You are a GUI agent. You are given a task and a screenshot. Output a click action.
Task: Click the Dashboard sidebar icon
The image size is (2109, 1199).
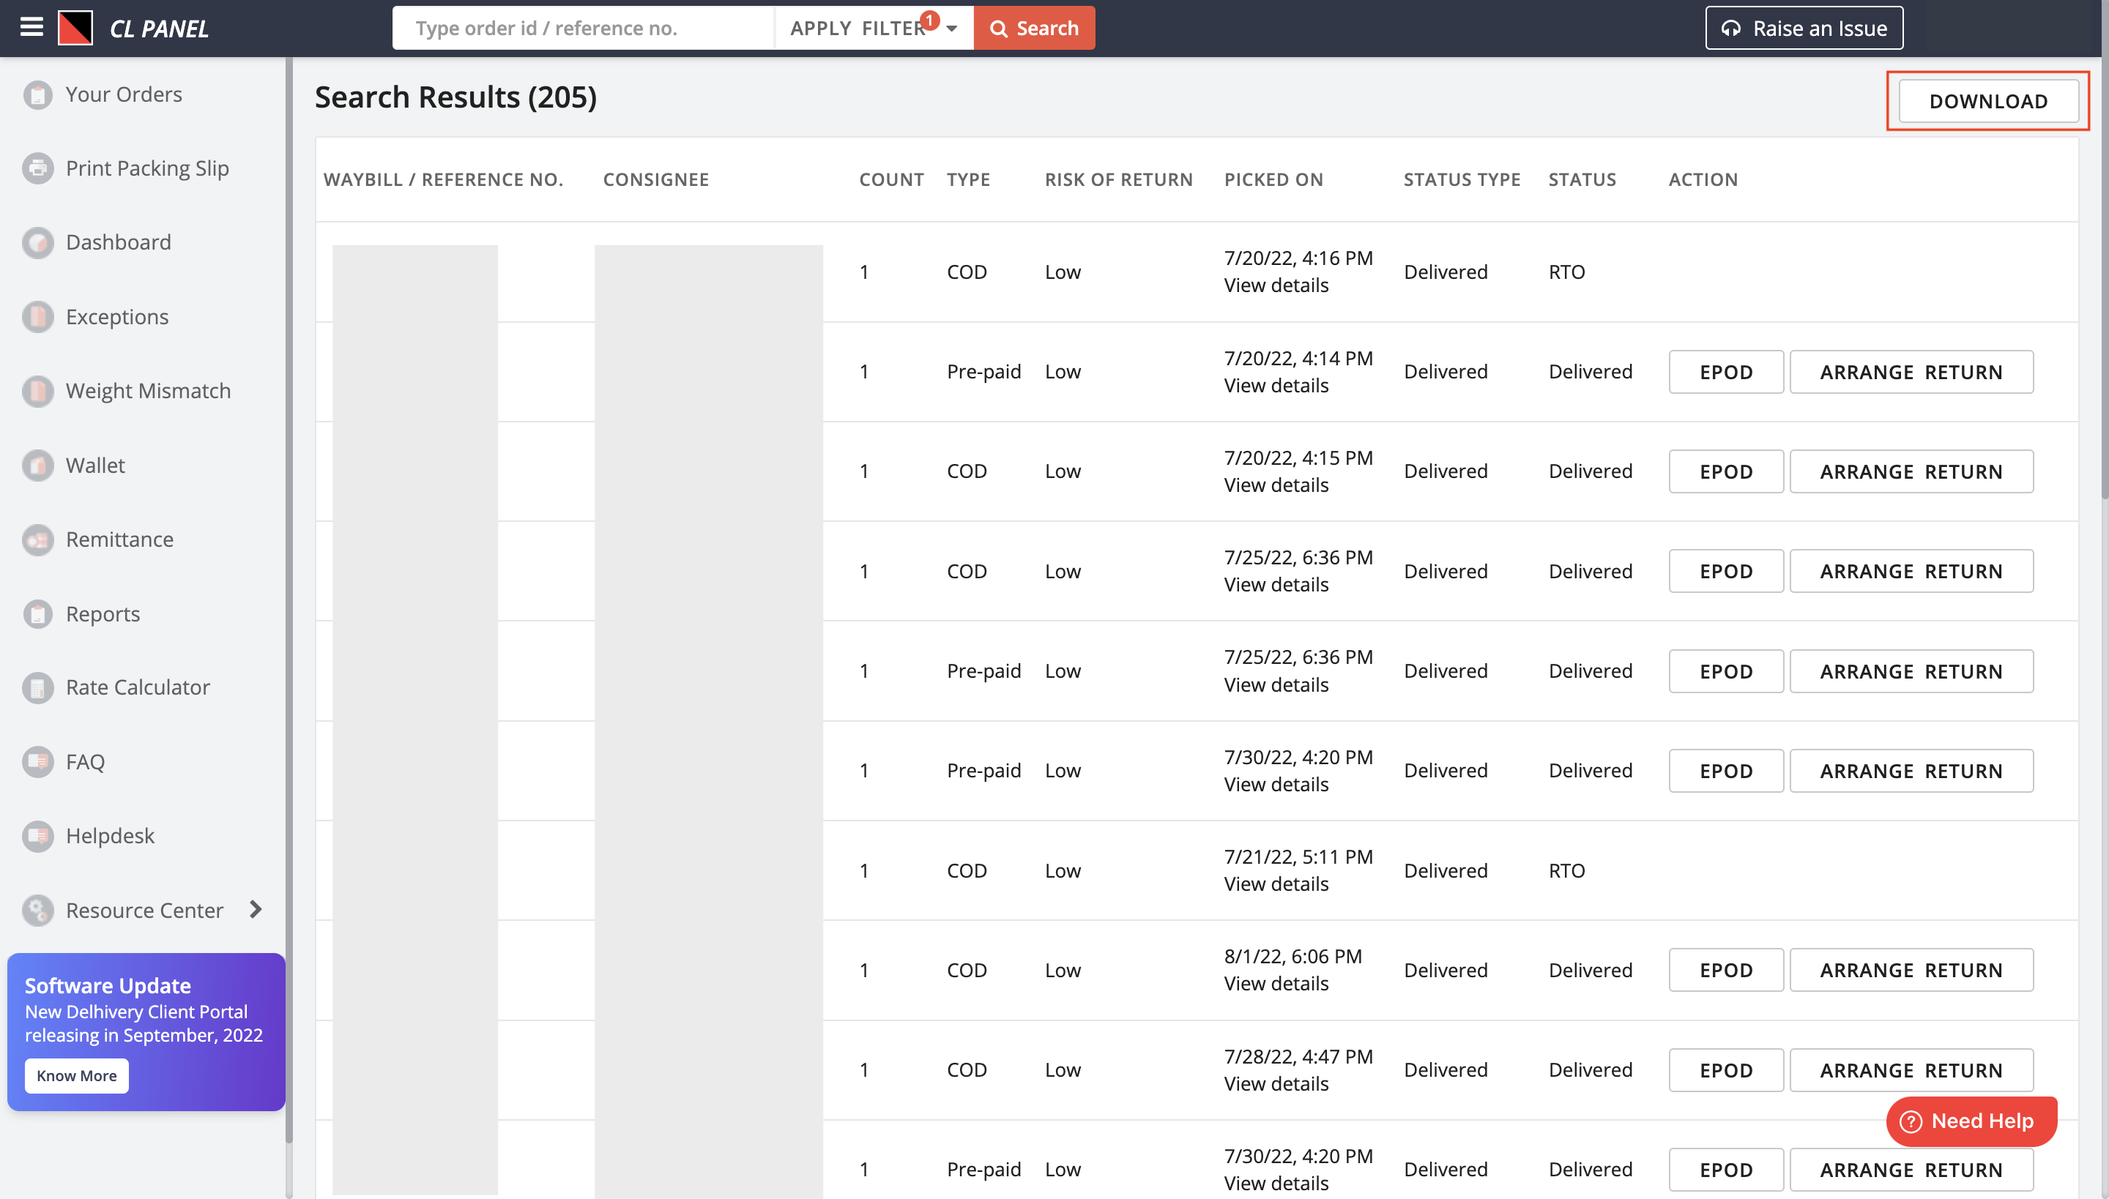[x=37, y=242]
